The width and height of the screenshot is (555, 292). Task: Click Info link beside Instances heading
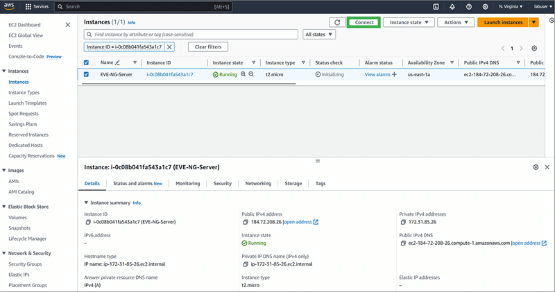click(131, 22)
